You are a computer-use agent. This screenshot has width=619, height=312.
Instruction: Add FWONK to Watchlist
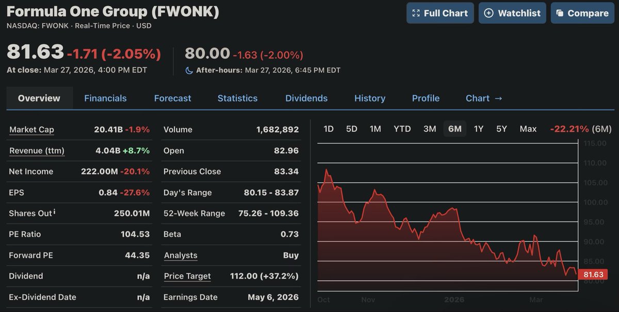pyautogui.click(x=512, y=13)
